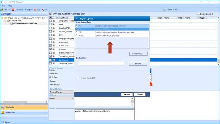Image resolution: width=220 pixels, height=124 pixels.
Task: Open the Help menu
Action: 10,6
